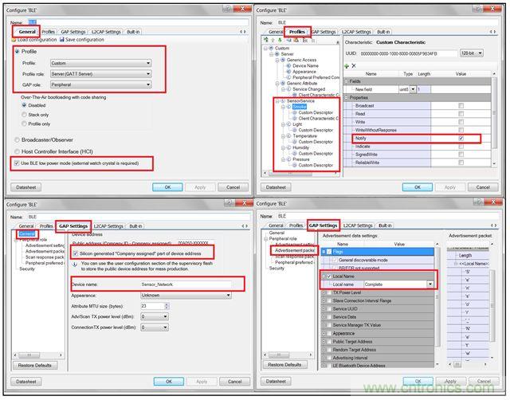Click the Load configuration folder icon

(14, 39)
